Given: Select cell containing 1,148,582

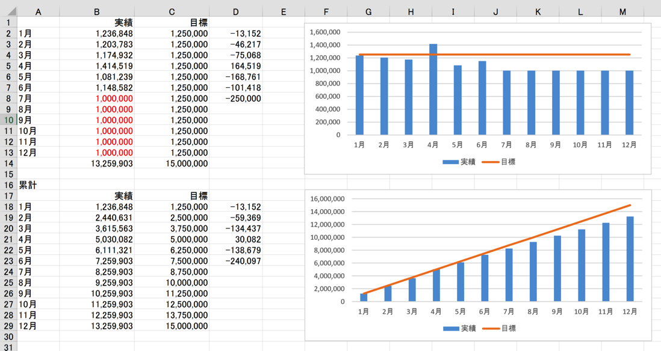Looking at the screenshot, I should 97,88.
